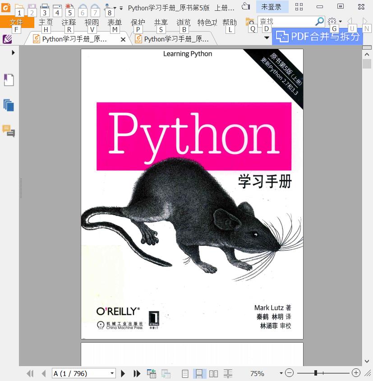Open the 保护 (Protect) ribbon tab
373x381 pixels.
pyautogui.click(x=138, y=22)
